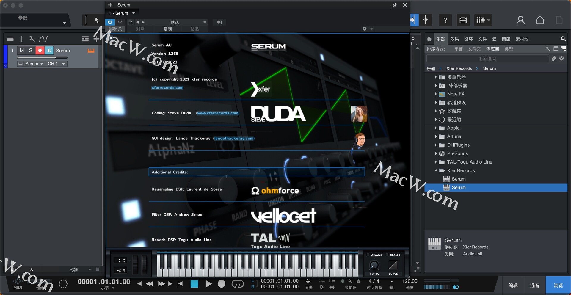Image resolution: width=571 pixels, height=295 pixels.
Task: Expand the 多重乐器 folder
Action: click(436, 77)
